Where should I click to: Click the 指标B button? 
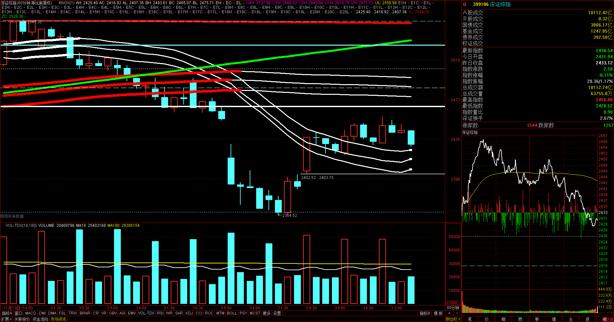(x=425, y=313)
